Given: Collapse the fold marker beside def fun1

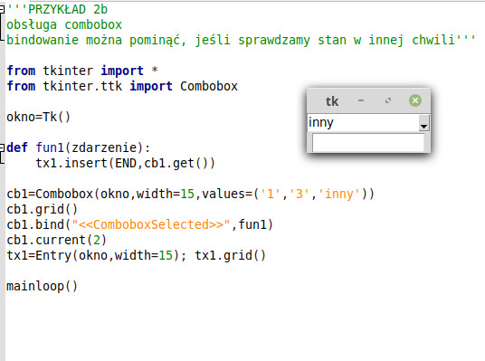Looking at the screenshot, I should (x=2, y=147).
